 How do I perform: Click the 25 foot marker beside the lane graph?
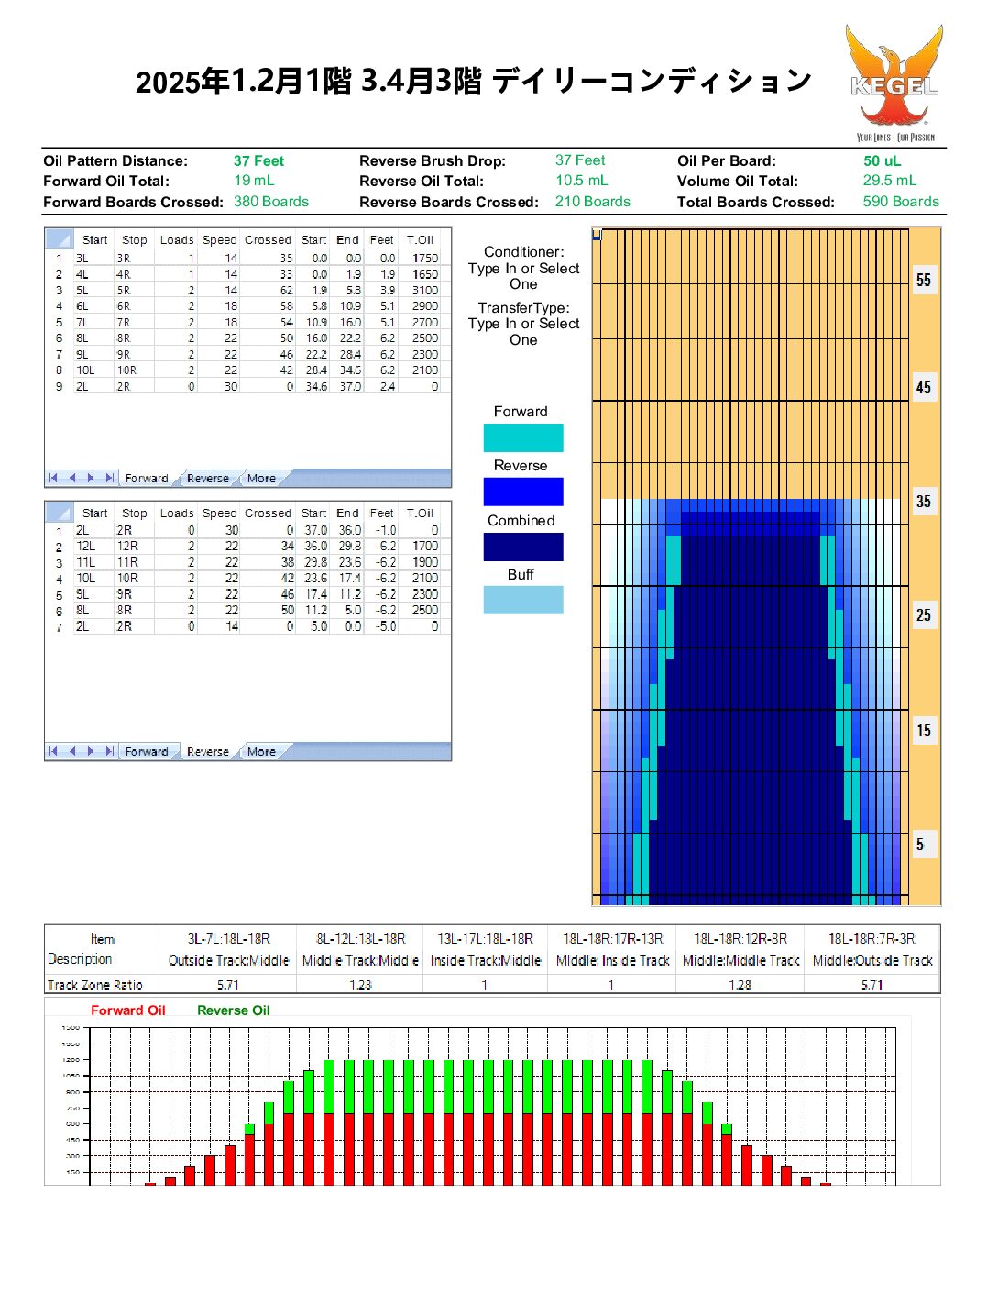tap(924, 615)
